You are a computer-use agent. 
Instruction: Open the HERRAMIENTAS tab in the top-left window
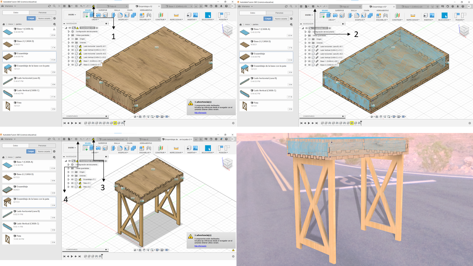point(146,10)
